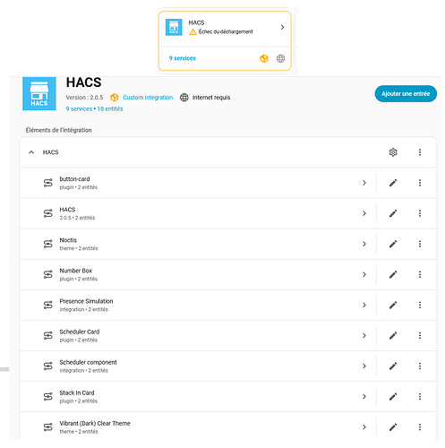
Task: Open the HACS card with unload failure warning
Action: [225, 40]
